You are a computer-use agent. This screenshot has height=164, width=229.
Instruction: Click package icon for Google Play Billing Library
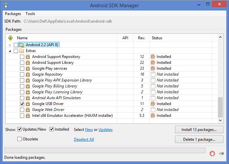[28, 86]
